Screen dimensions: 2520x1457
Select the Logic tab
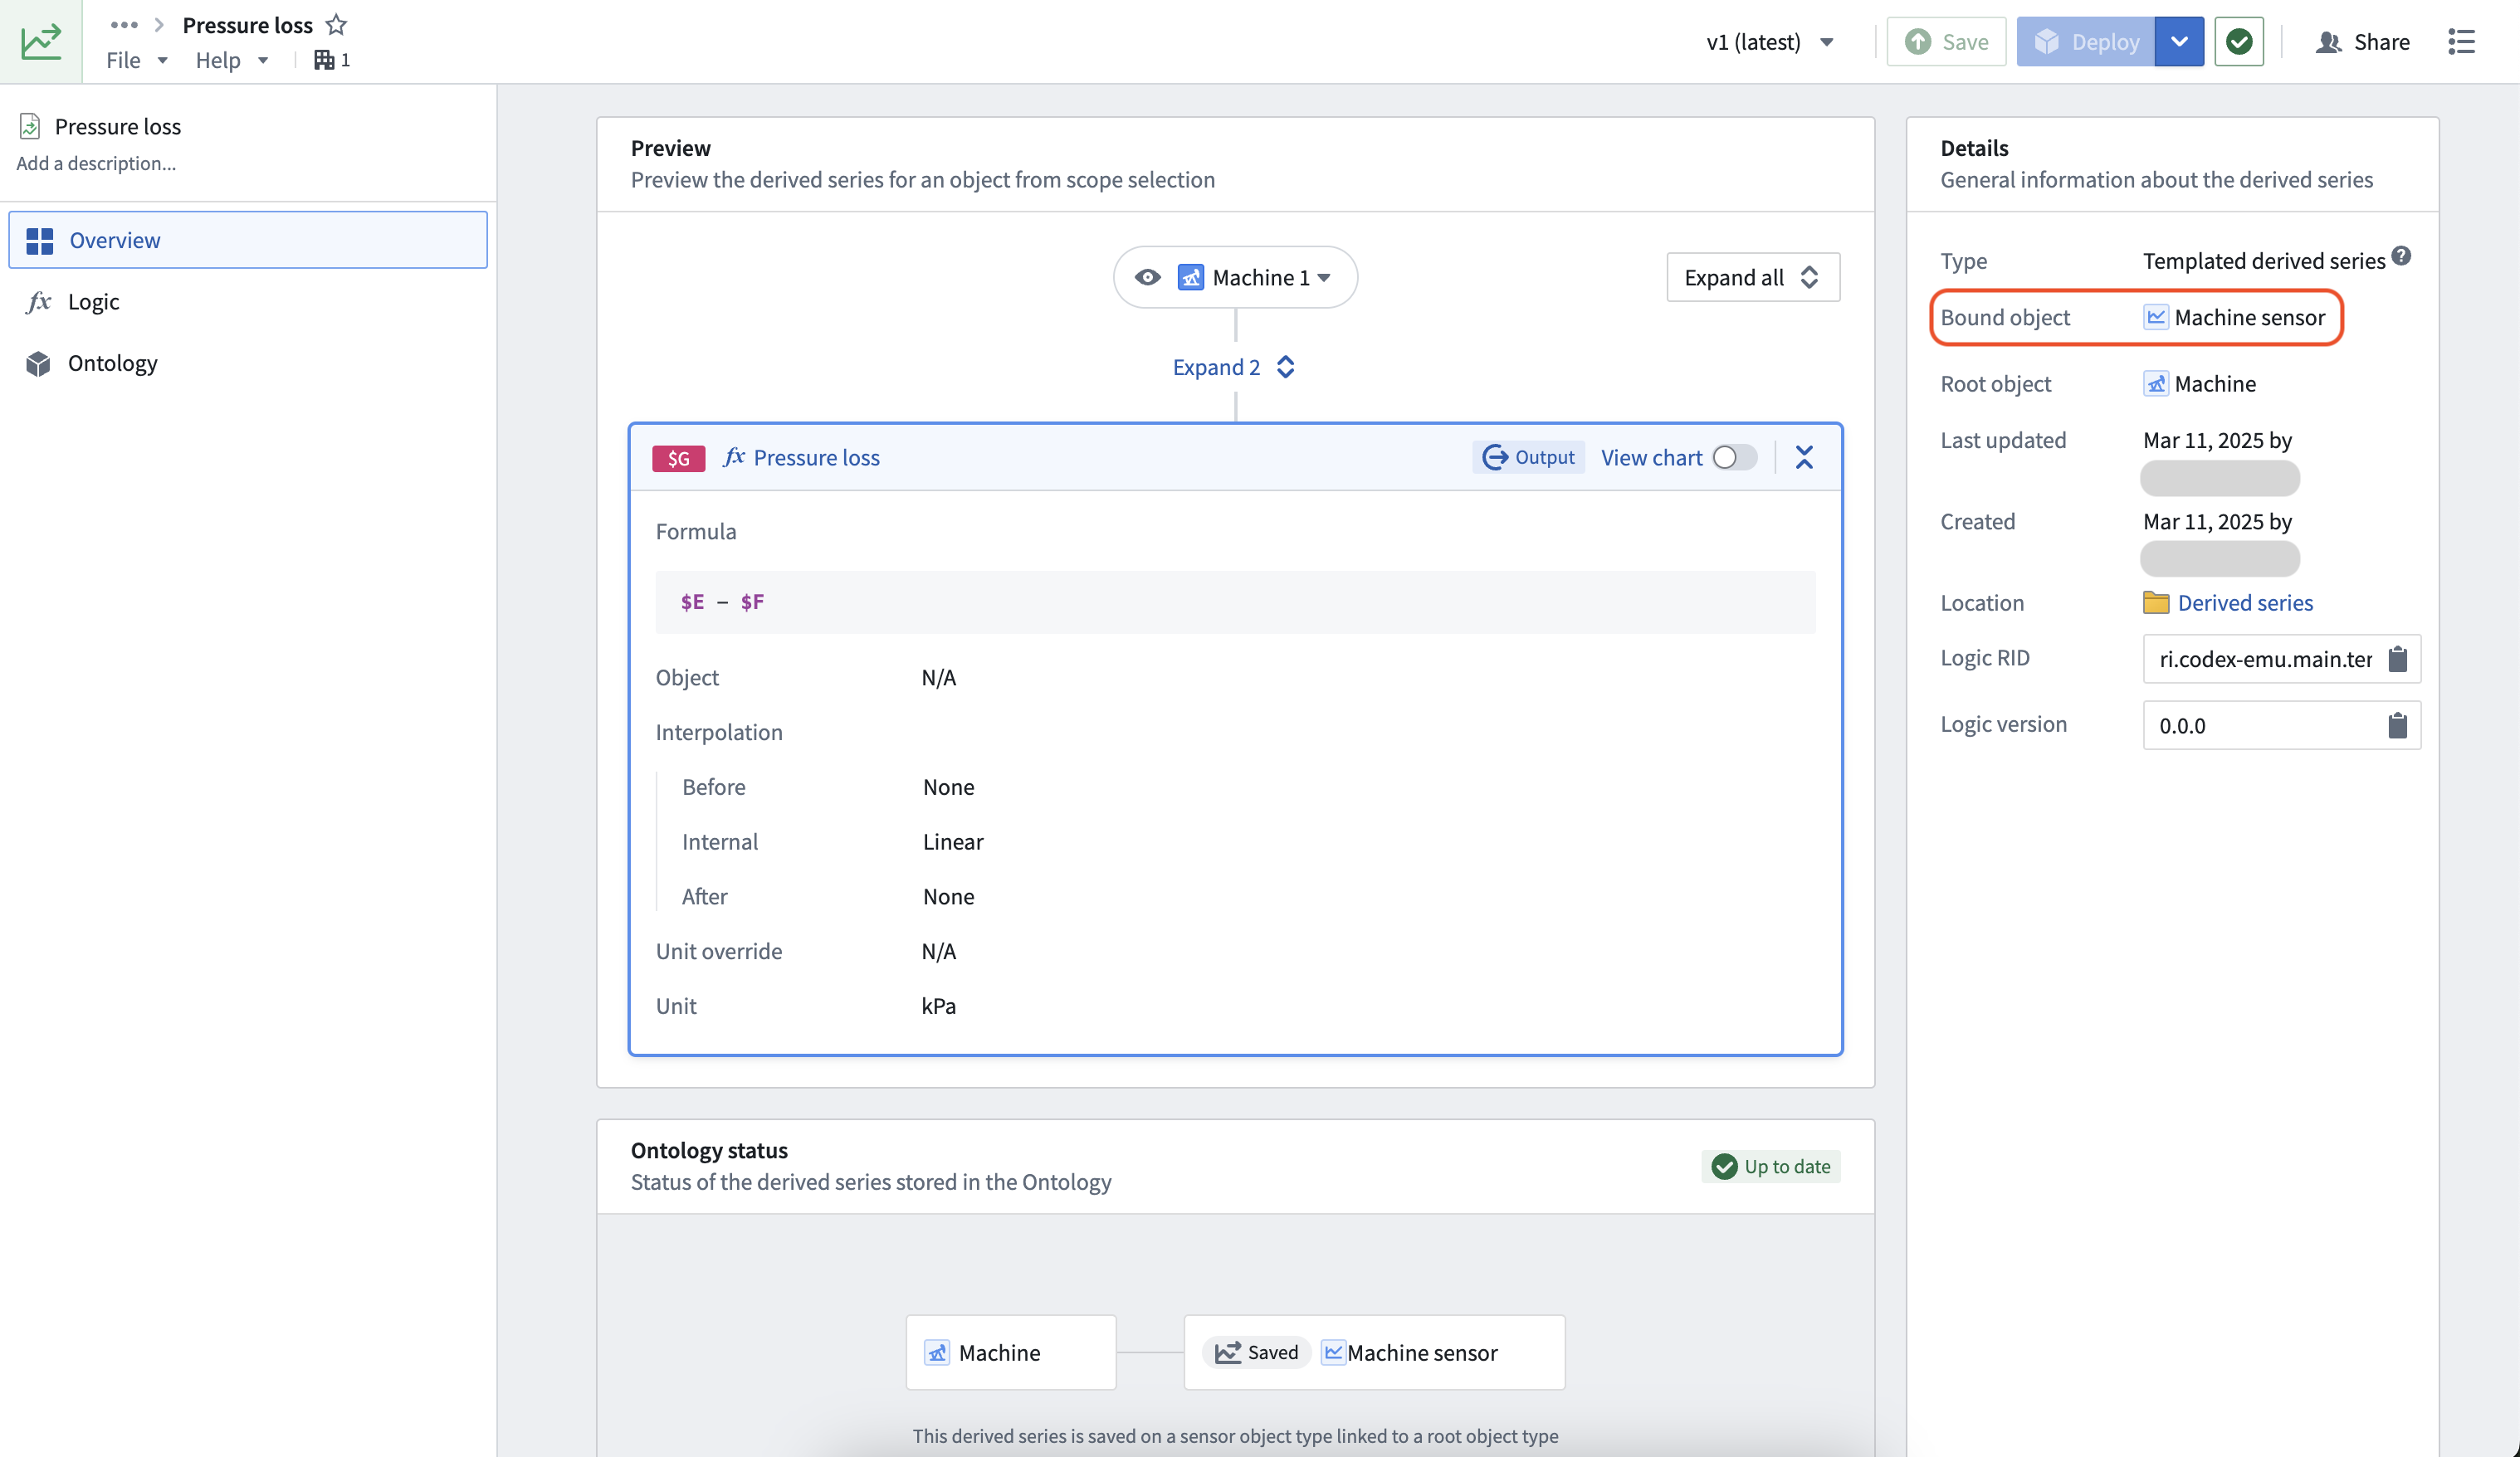[x=248, y=302]
